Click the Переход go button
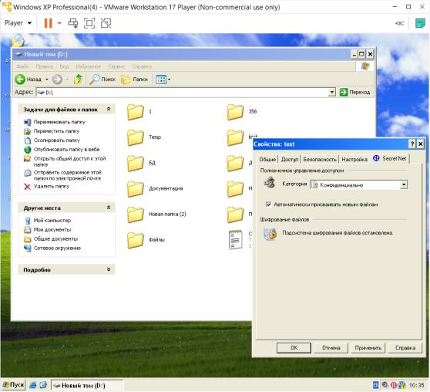This screenshot has height=392, width=430. pos(354,93)
